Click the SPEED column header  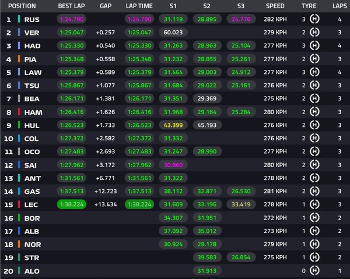point(275,6)
